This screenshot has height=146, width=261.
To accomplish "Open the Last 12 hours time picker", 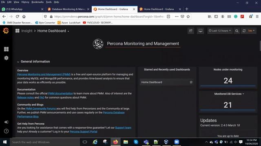I will 220,31.
